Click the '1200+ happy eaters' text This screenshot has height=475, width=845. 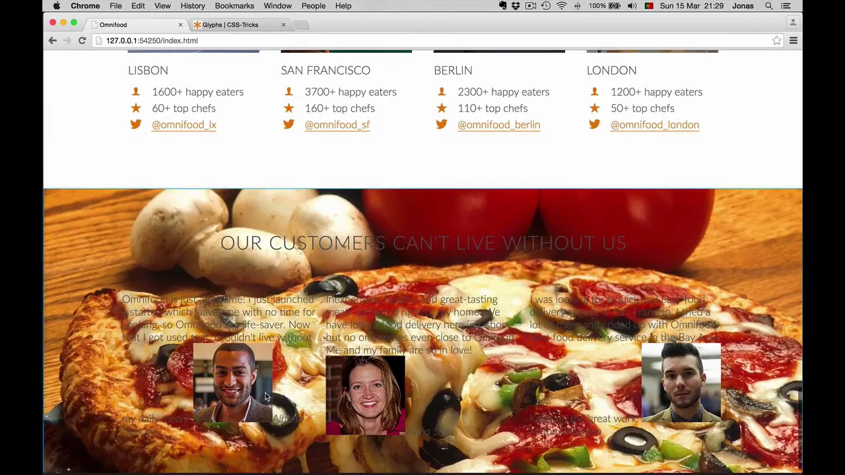click(x=656, y=92)
